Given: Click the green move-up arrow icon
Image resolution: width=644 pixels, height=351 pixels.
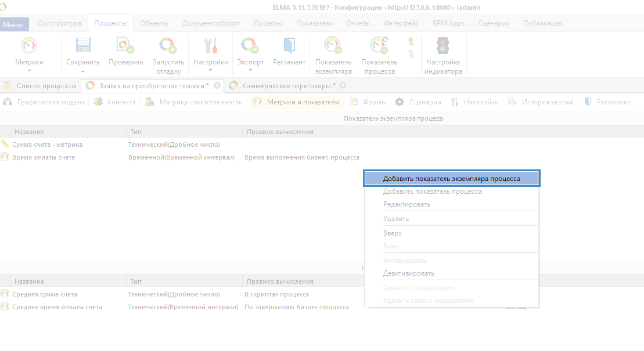Looking at the screenshot, I should (411, 42).
